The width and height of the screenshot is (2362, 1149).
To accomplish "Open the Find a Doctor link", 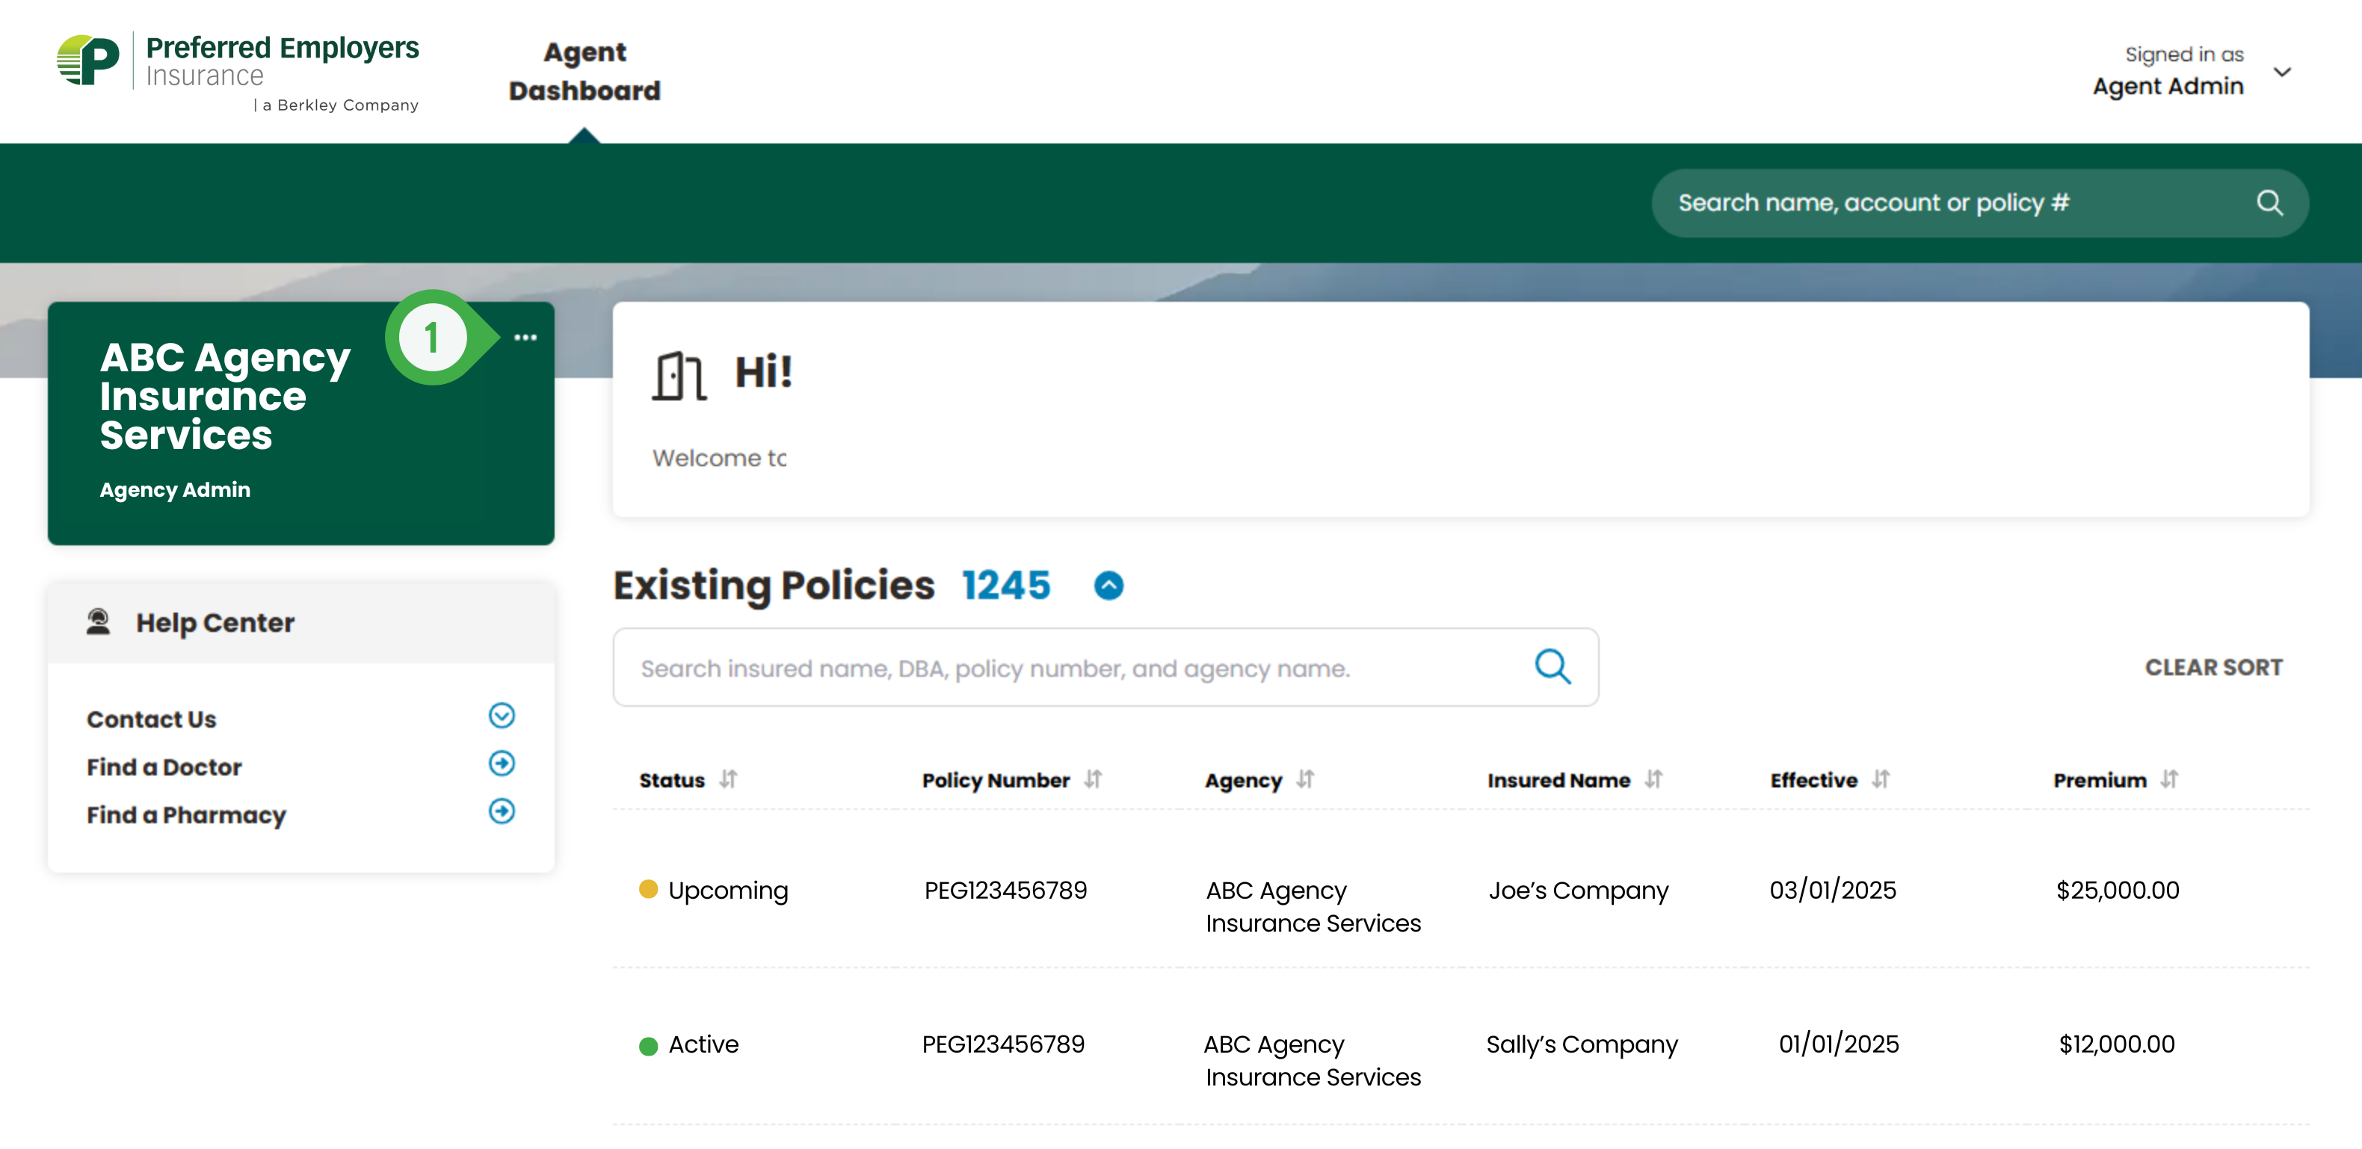I will (164, 767).
